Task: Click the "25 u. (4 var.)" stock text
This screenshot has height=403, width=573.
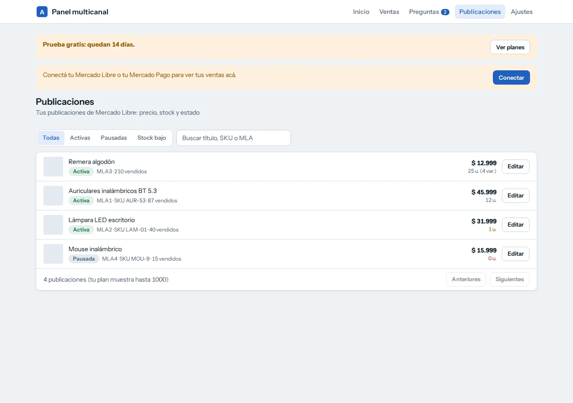Action: (482, 171)
